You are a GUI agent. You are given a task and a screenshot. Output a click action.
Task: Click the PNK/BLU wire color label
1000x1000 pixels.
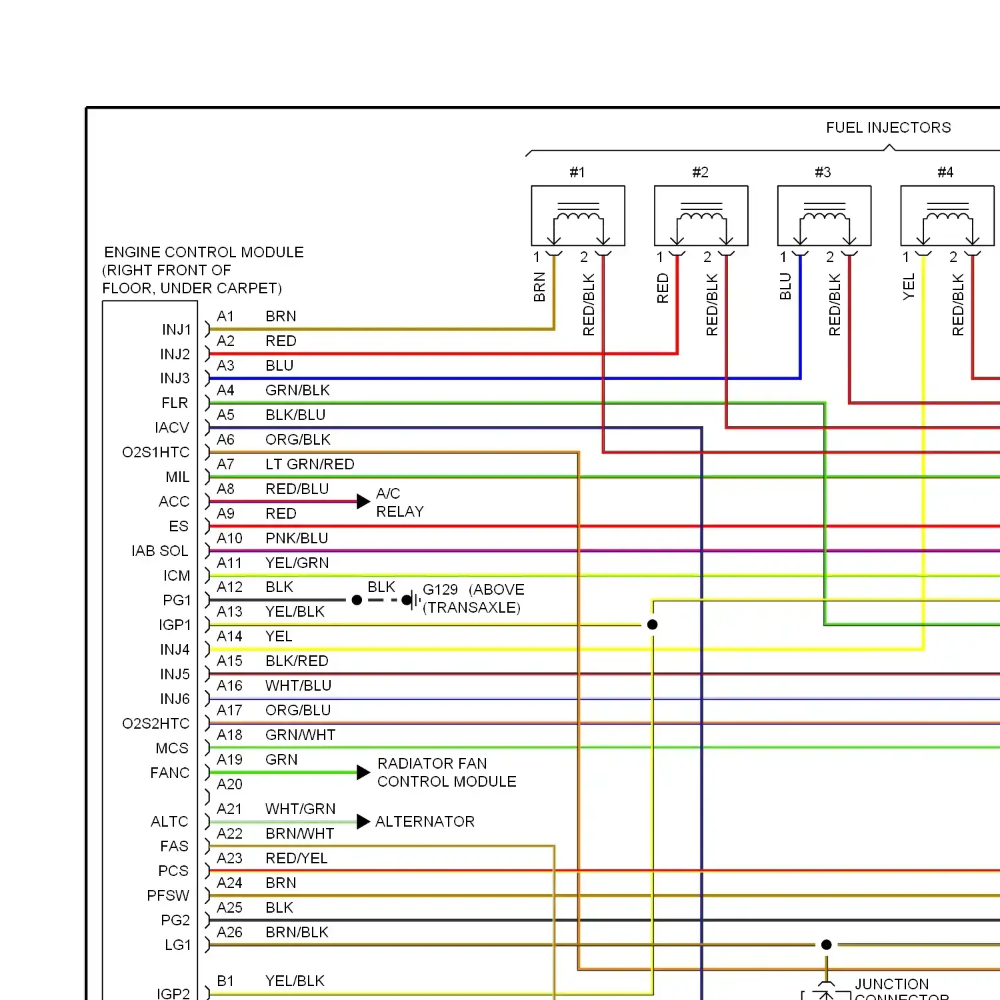pos(297,538)
